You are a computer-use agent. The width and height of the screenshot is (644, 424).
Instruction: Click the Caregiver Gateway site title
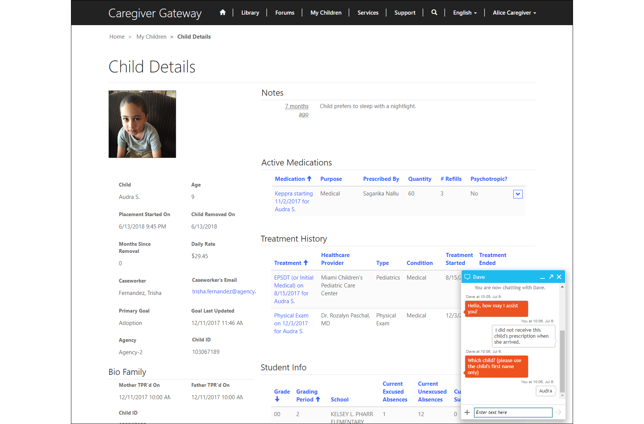tap(155, 13)
